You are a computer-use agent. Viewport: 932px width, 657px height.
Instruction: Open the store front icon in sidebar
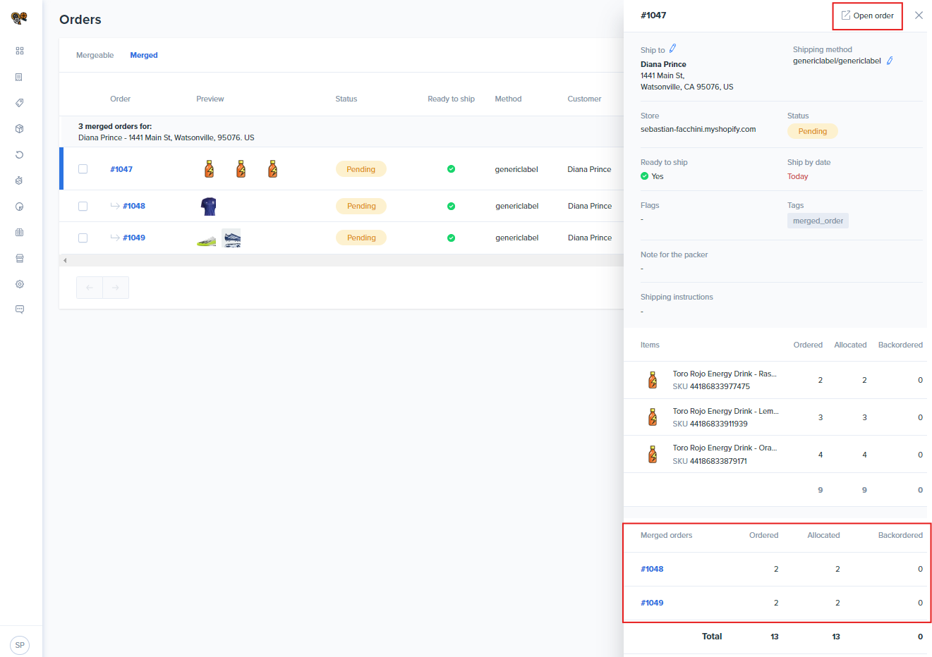point(20,259)
